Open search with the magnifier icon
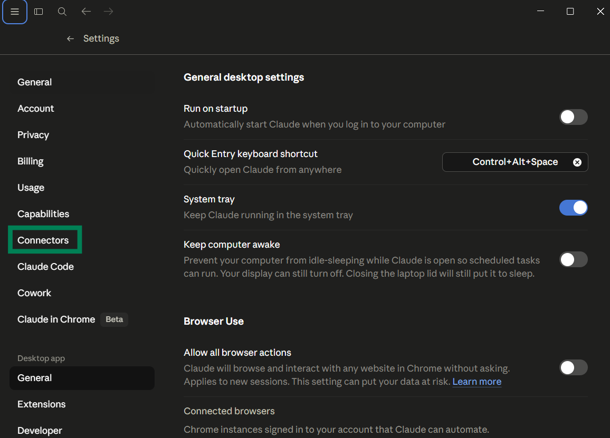610x438 pixels. click(x=62, y=12)
